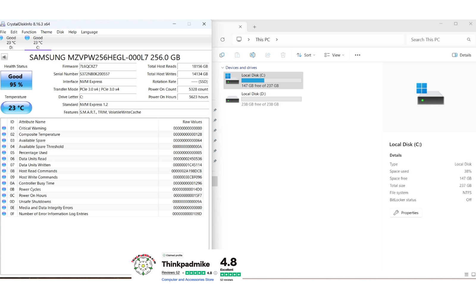
Task: Click Local Disk (C:) usage bar
Action: click(271, 80)
